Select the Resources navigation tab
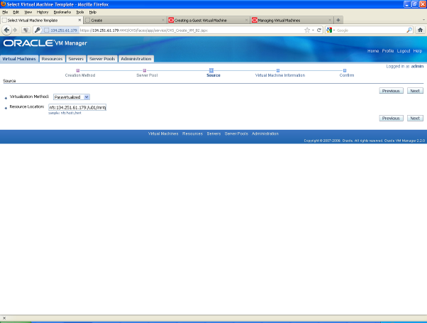427x323 pixels. tap(52, 59)
